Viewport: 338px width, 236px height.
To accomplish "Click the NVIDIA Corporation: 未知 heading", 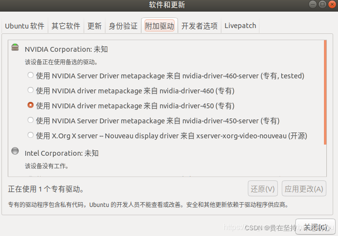I will click(66, 49).
